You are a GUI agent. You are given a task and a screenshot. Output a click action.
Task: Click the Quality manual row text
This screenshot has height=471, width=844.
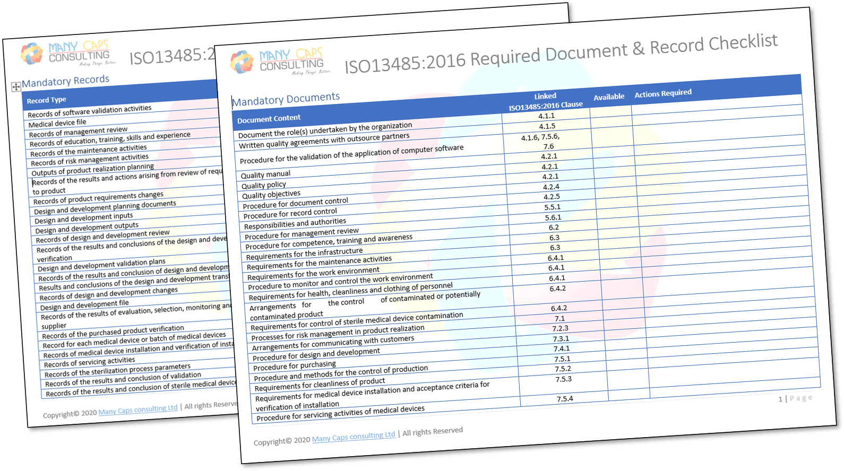[265, 175]
